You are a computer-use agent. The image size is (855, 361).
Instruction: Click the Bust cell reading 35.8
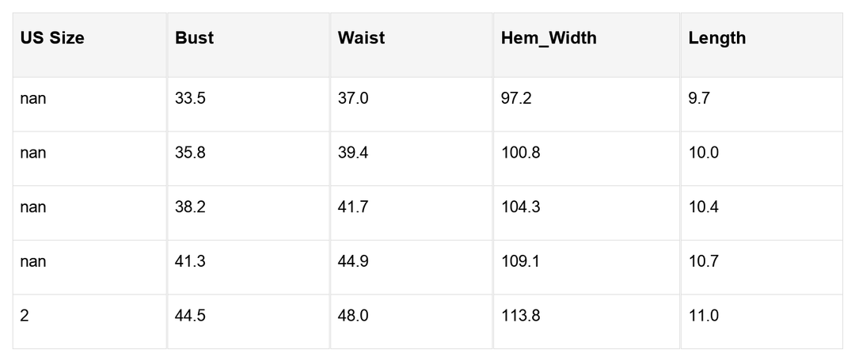(x=190, y=153)
